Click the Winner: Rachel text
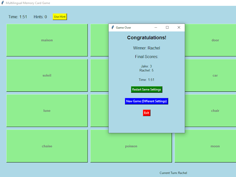 146,48
